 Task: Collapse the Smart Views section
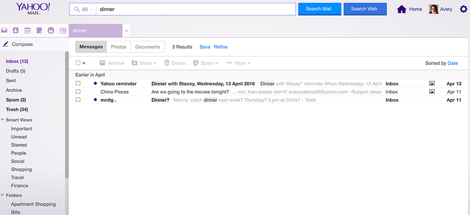tap(3, 120)
